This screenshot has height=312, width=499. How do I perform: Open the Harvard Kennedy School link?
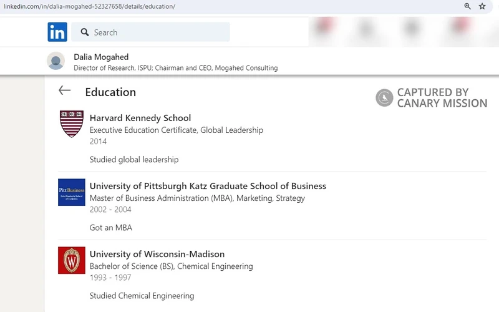[140, 118]
